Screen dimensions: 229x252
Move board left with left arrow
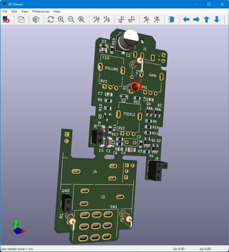(x=186, y=19)
